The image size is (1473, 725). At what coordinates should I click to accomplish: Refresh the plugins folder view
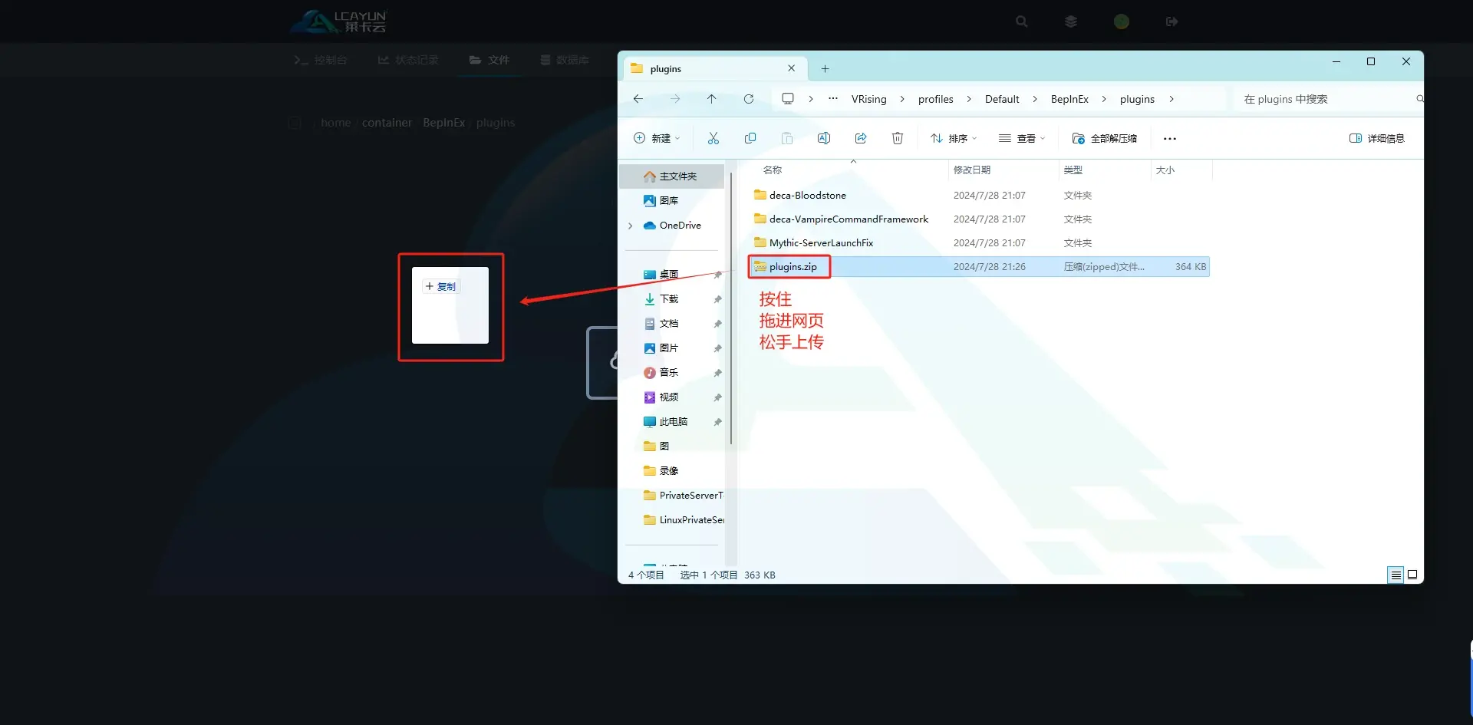tap(748, 99)
